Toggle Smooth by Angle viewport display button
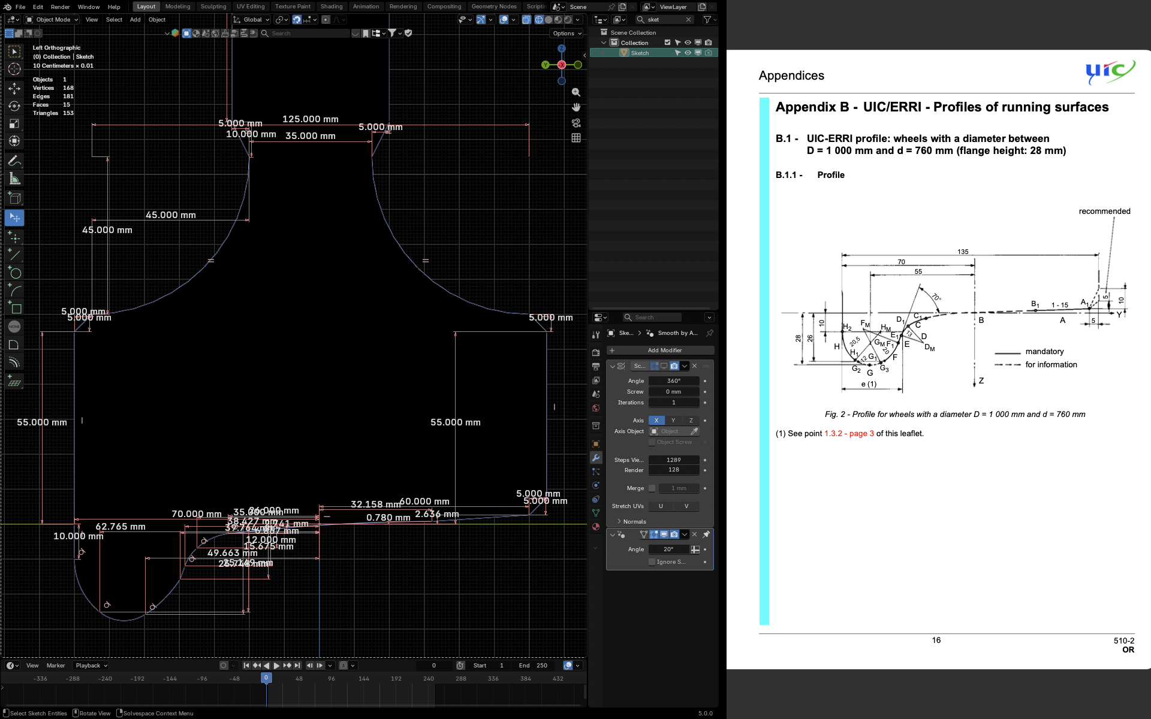 [664, 534]
